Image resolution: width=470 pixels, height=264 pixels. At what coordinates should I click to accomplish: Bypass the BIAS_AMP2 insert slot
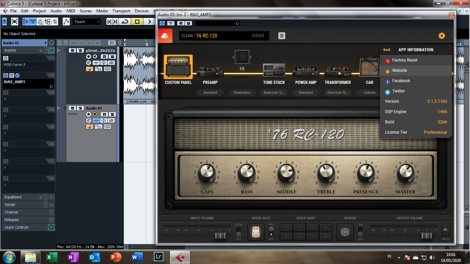pyautogui.click(x=11, y=75)
